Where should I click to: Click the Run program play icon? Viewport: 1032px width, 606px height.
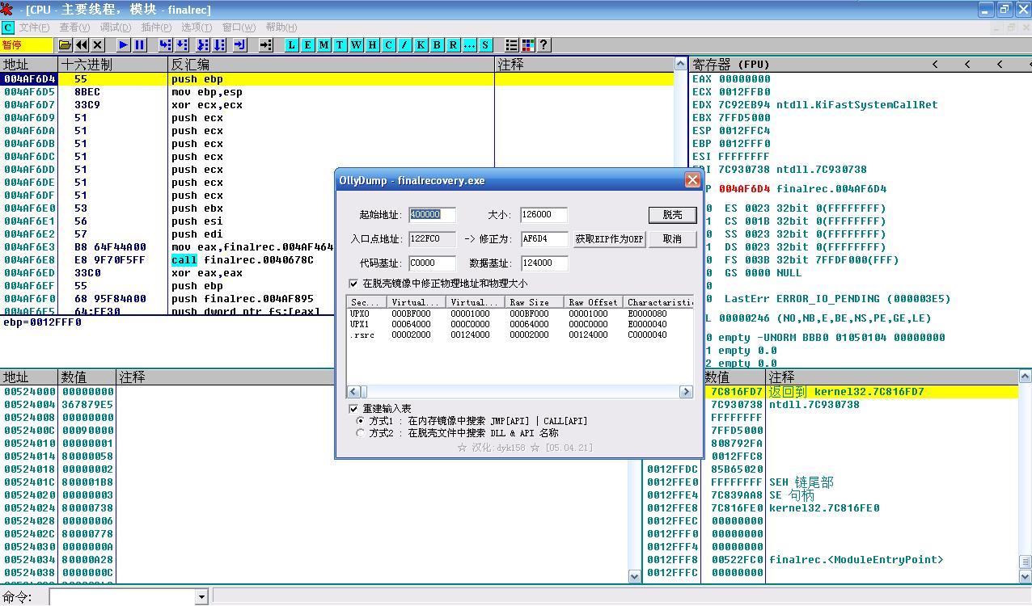124,45
